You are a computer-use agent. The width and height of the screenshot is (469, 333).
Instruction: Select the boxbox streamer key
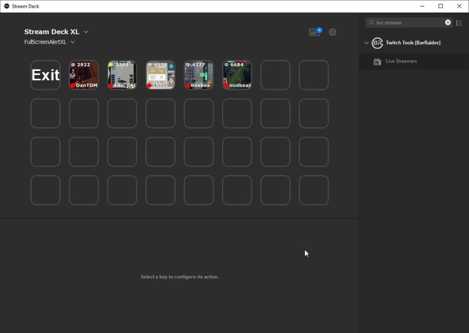(199, 75)
